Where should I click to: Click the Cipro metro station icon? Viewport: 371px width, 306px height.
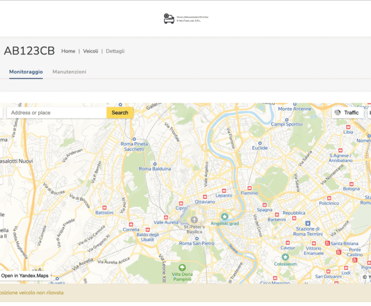click(x=181, y=203)
